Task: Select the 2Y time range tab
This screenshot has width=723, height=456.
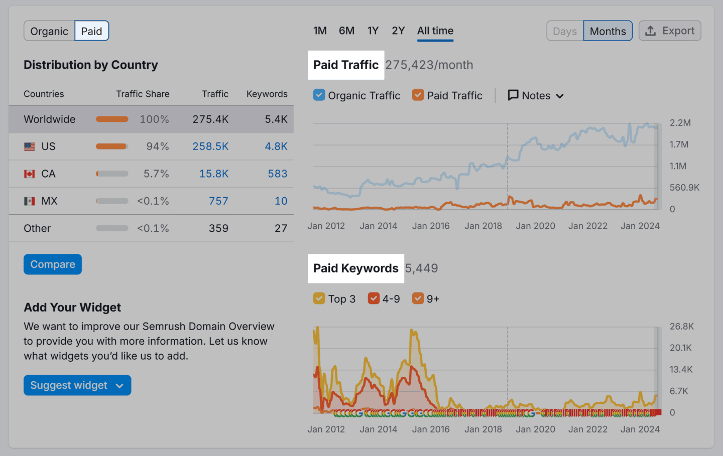Action: pos(398,30)
